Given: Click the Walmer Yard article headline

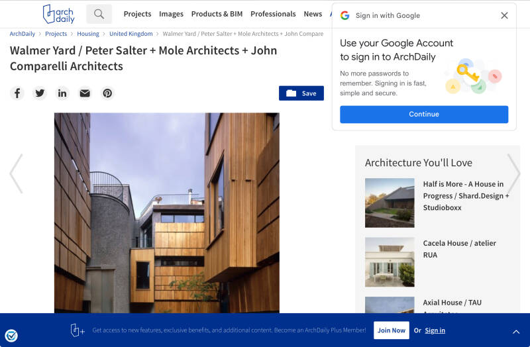Looking at the screenshot, I should [143, 58].
